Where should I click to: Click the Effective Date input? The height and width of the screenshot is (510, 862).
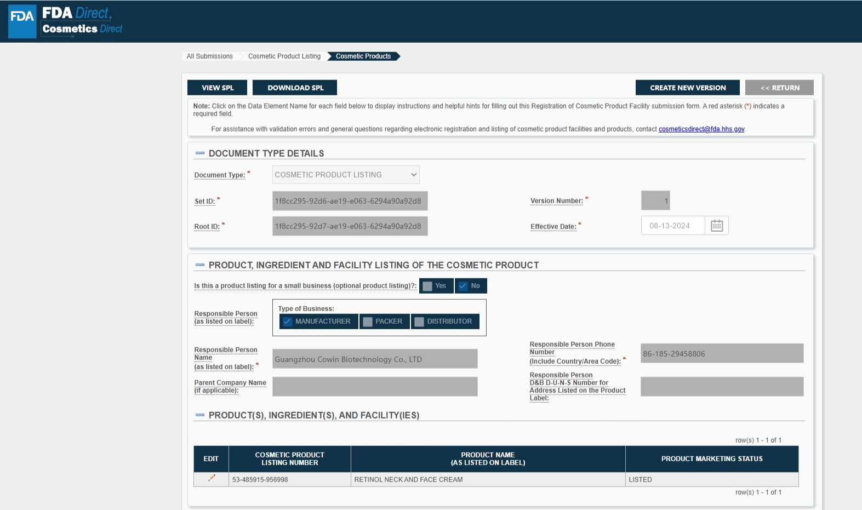click(x=673, y=226)
